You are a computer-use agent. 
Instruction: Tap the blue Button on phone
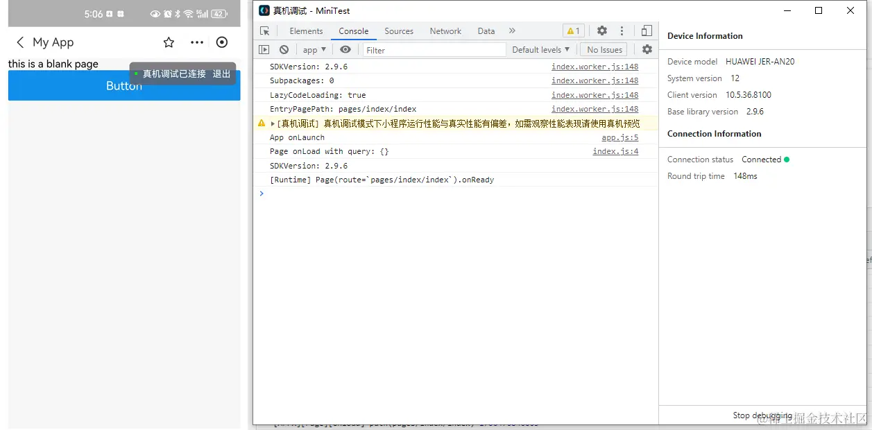coord(124,85)
